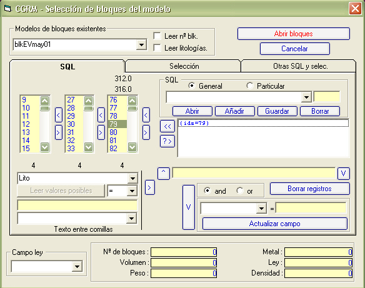Select the 'or' operator radio button
The image size is (365, 288).
coord(240,191)
